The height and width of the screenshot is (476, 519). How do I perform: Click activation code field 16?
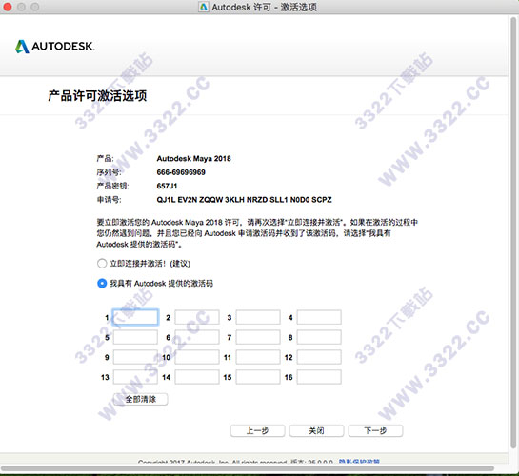click(x=319, y=377)
